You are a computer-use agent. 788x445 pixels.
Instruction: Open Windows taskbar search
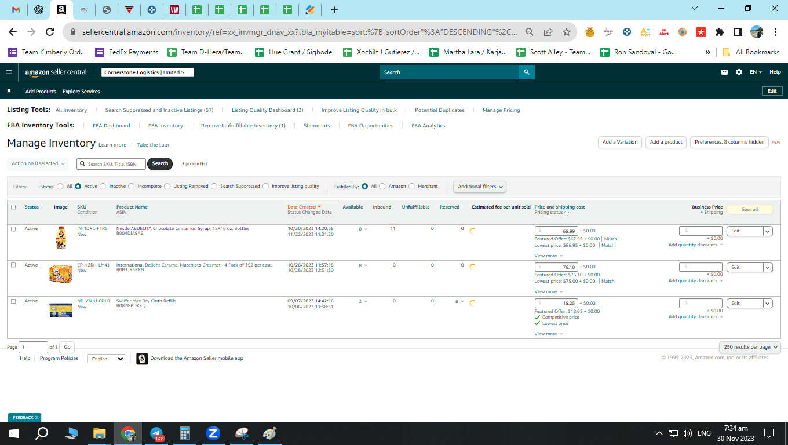[x=42, y=433]
